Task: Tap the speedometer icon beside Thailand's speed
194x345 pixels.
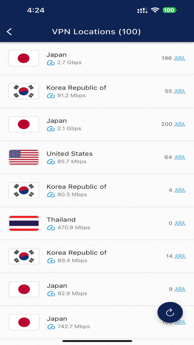Action: pyautogui.click(x=51, y=227)
